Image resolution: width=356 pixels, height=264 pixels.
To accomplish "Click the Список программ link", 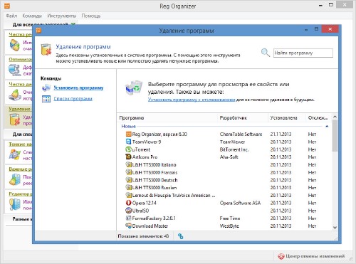I will (x=73, y=99).
